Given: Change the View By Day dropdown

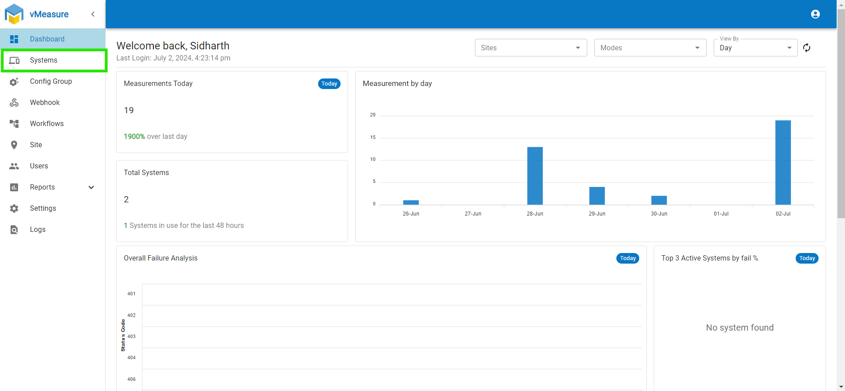Looking at the screenshot, I should tap(756, 48).
